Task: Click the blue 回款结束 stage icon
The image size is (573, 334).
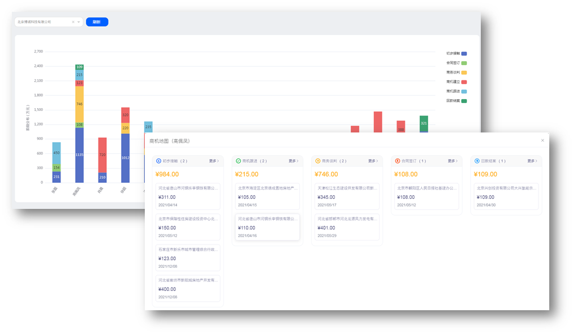Action: [477, 161]
